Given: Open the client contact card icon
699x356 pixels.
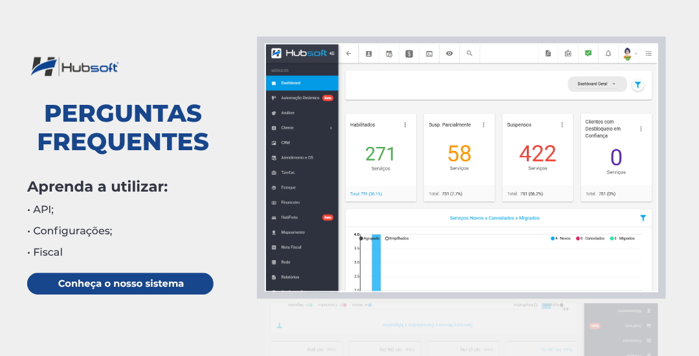Looking at the screenshot, I should (x=369, y=54).
